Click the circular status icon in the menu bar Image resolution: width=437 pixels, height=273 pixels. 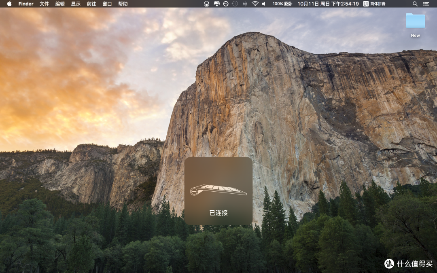click(x=226, y=4)
